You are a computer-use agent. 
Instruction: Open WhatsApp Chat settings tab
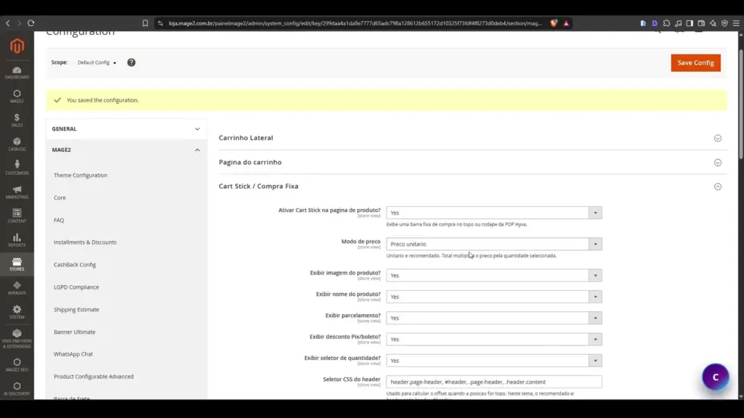[x=73, y=354]
